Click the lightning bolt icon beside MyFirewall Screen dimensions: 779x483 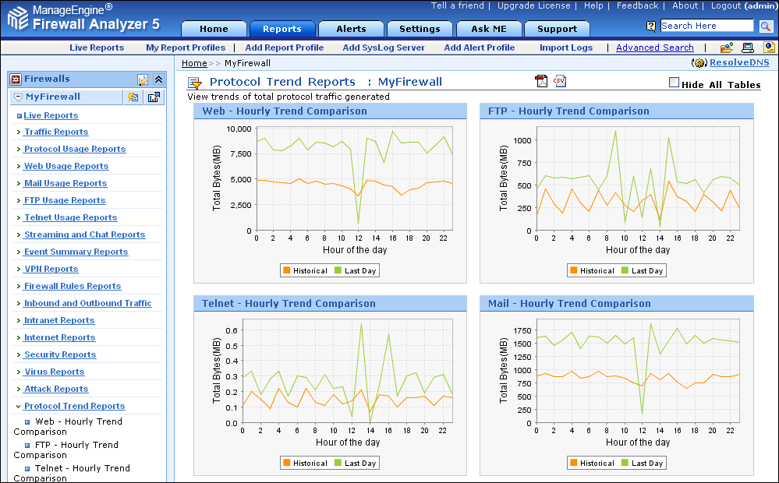click(133, 97)
